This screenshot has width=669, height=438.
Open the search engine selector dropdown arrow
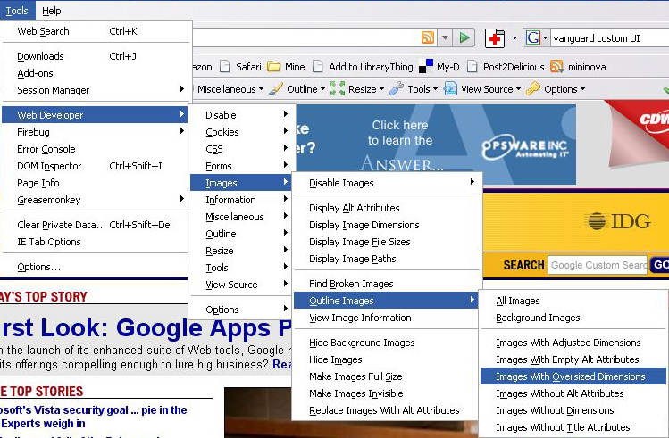(x=545, y=38)
